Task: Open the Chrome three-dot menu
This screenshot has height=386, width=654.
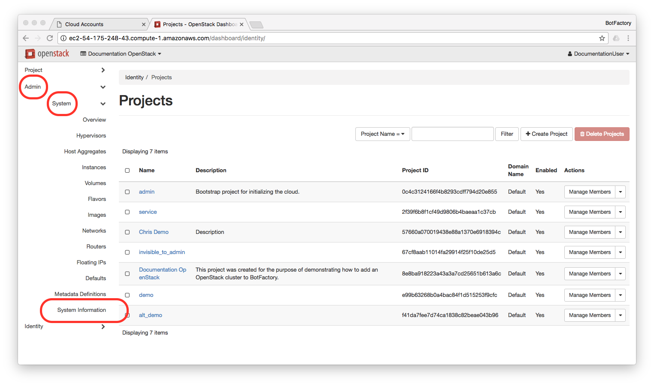Action: click(628, 38)
